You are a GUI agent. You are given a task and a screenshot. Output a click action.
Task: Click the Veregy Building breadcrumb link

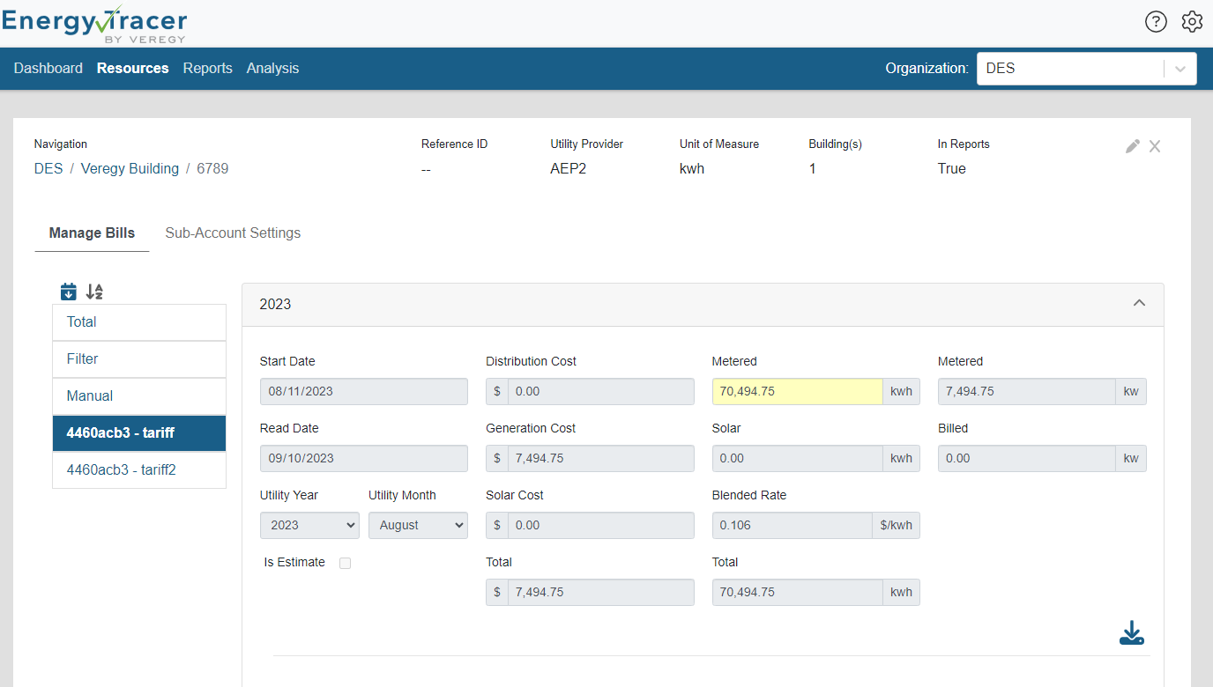click(x=130, y=168)
